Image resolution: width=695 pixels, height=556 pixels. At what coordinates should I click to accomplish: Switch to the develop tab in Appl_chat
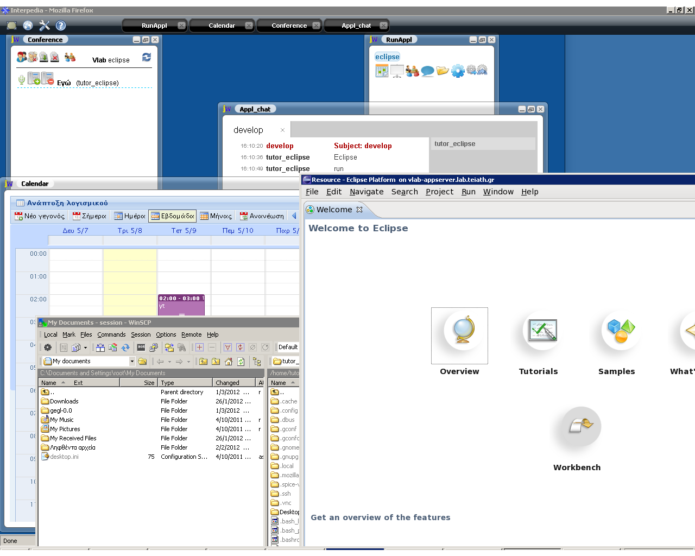[248, 130]
